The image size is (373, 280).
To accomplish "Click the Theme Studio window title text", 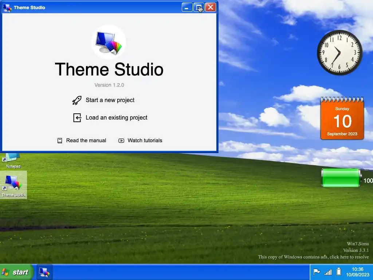I will 30,8.
